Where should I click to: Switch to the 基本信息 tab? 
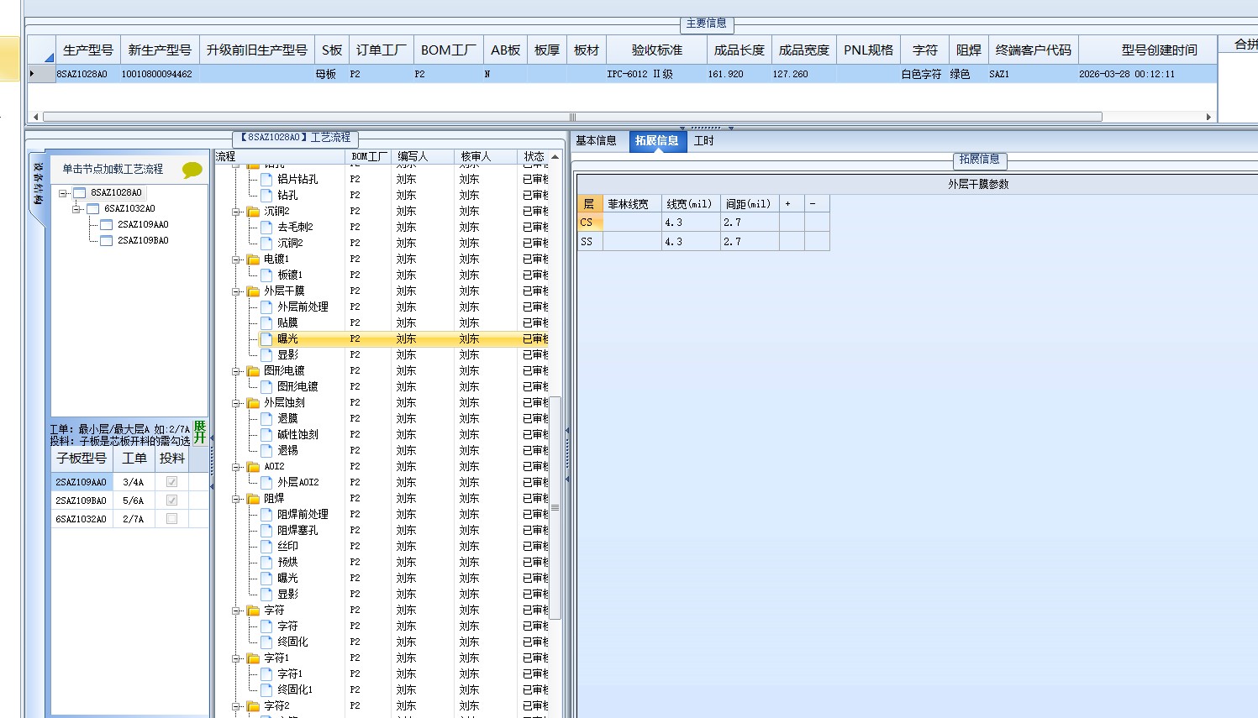click(x=596, y=141)
